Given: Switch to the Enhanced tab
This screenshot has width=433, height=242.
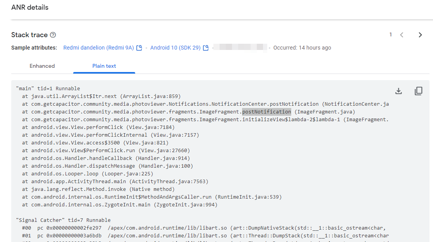Looking at the screenshot, I should click(x=42, y=66).
